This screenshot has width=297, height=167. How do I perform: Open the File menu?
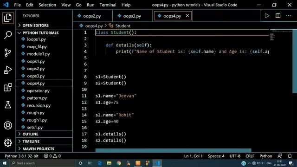pos(18,5)
